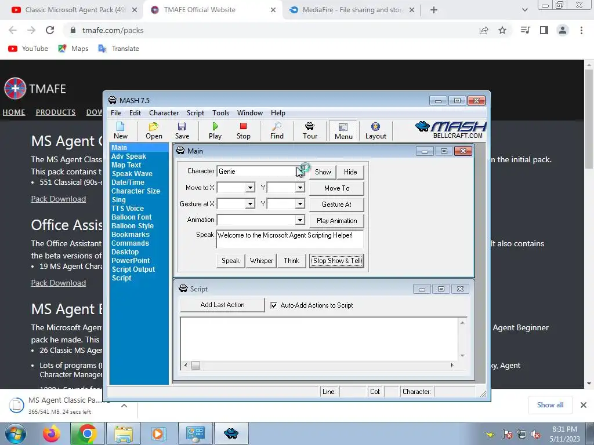Image resolution: width=594 pixels, height=445 pixels.
Task: Click the Show character button
Action: [323, 172]
